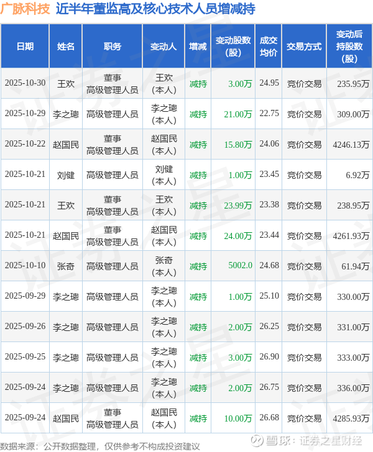Select the 日期 column header

pos(25,47)
